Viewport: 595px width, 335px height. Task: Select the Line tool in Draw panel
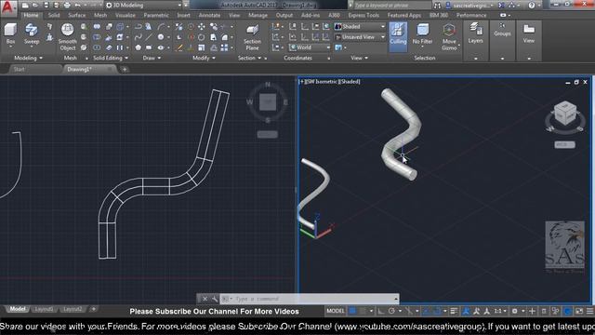tap(149, 37)
